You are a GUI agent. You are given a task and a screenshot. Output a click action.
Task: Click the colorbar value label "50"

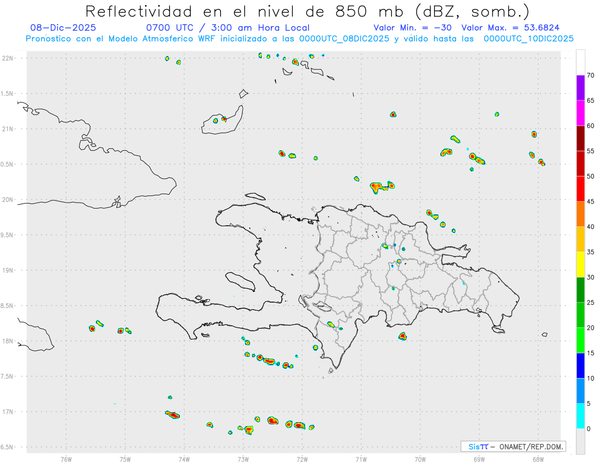[590, 176]
